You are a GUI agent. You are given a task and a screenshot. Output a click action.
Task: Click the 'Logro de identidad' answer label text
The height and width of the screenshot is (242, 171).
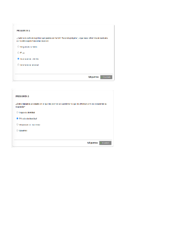27,113
